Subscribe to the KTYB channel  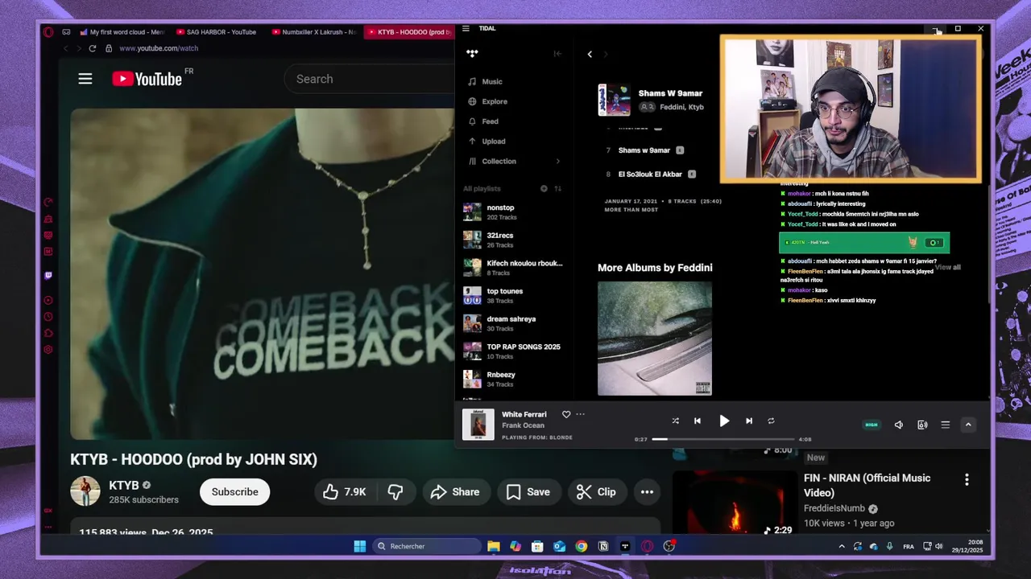(235, 492)
